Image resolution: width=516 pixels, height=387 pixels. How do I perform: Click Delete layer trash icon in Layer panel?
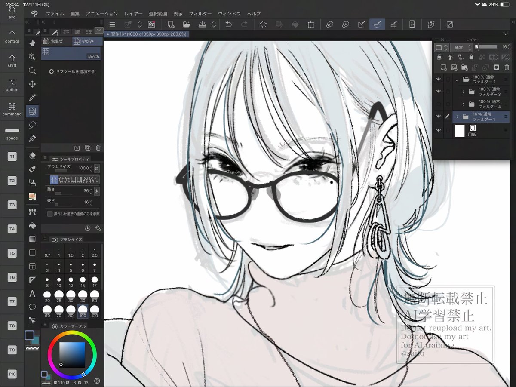(x=507, y=67)
